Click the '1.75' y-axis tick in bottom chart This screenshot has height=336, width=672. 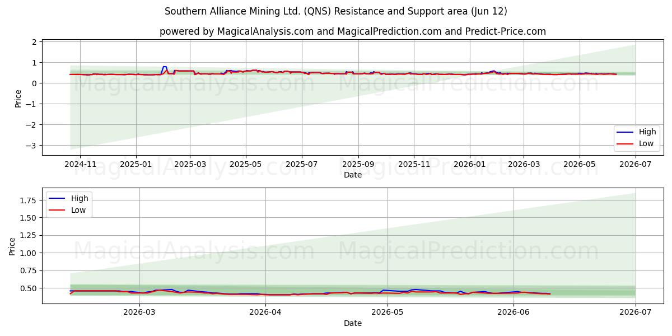tap(29, 200)
